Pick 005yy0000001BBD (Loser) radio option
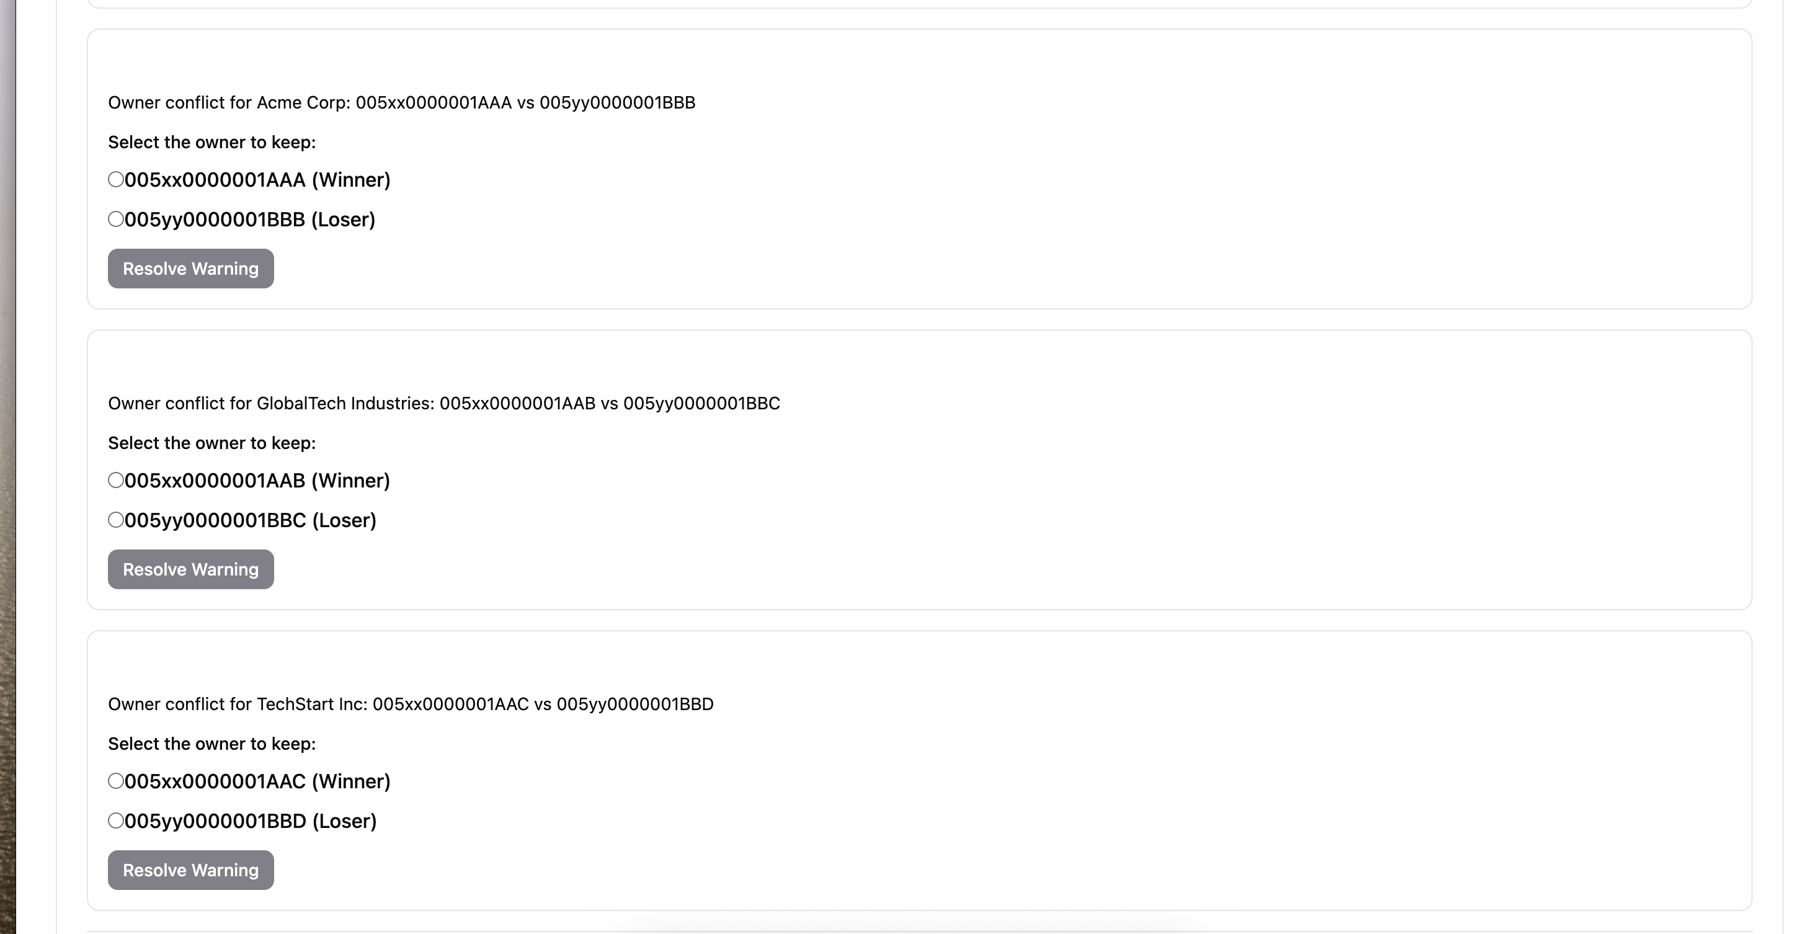 pyautogui.click(x=116, y=821)
